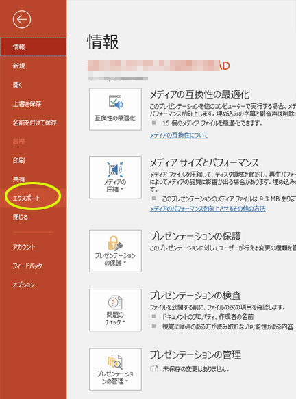Click the media compress speaker icon
Screen dimensions: 296x399
coord(115,170)
